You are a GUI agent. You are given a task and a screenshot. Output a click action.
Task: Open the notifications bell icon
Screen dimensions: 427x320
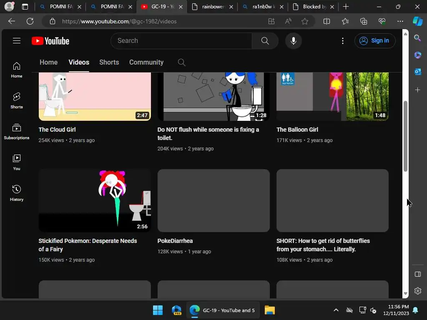[x=415, y=310]
